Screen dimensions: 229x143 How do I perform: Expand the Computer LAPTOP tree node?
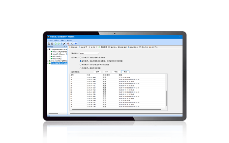click(x=48, y=50)
